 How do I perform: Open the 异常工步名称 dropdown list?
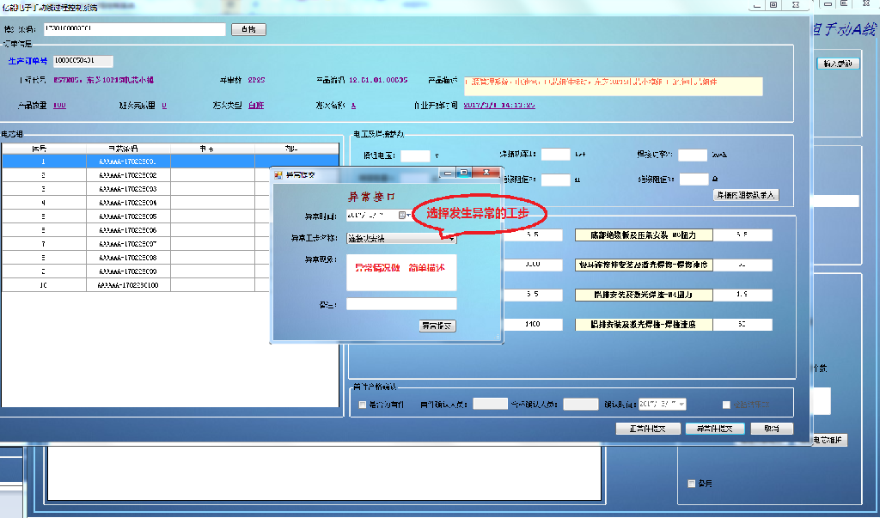pyautogui.click(x=452, y=238)
